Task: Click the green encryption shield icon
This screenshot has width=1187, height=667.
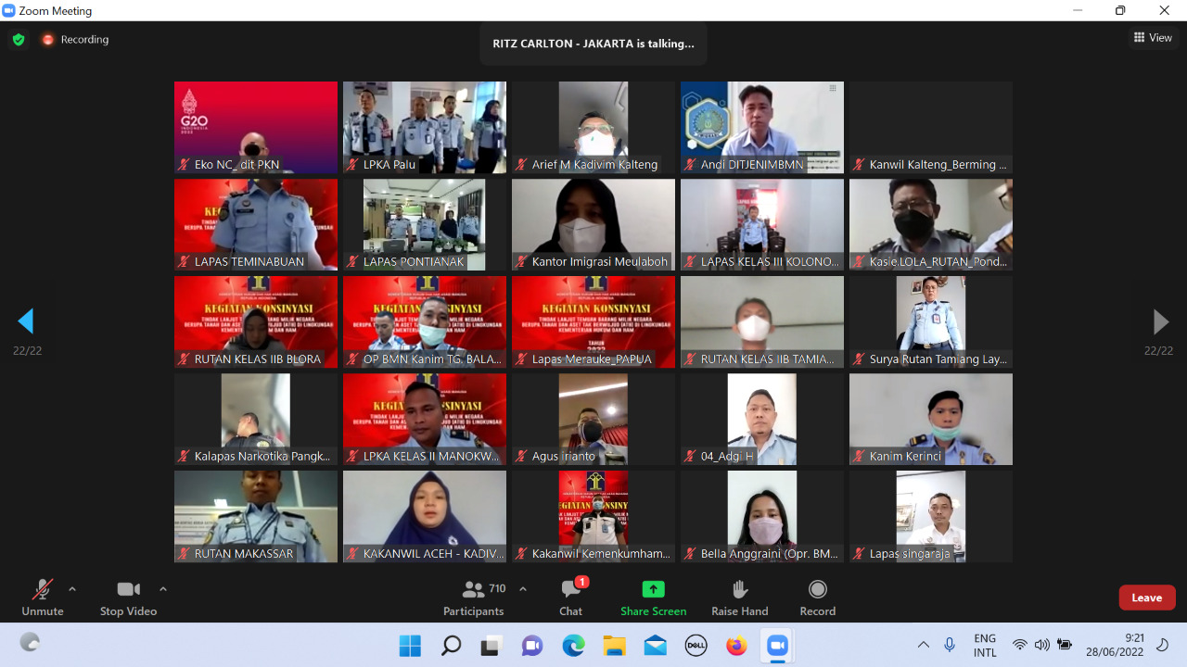Action: pos(19,40)
